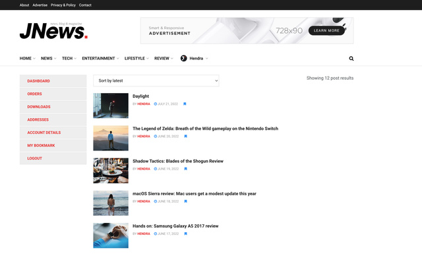Screen dimensions: 422x254
Task: Click the June 18, 2022 date text
Action: point(168,201)
